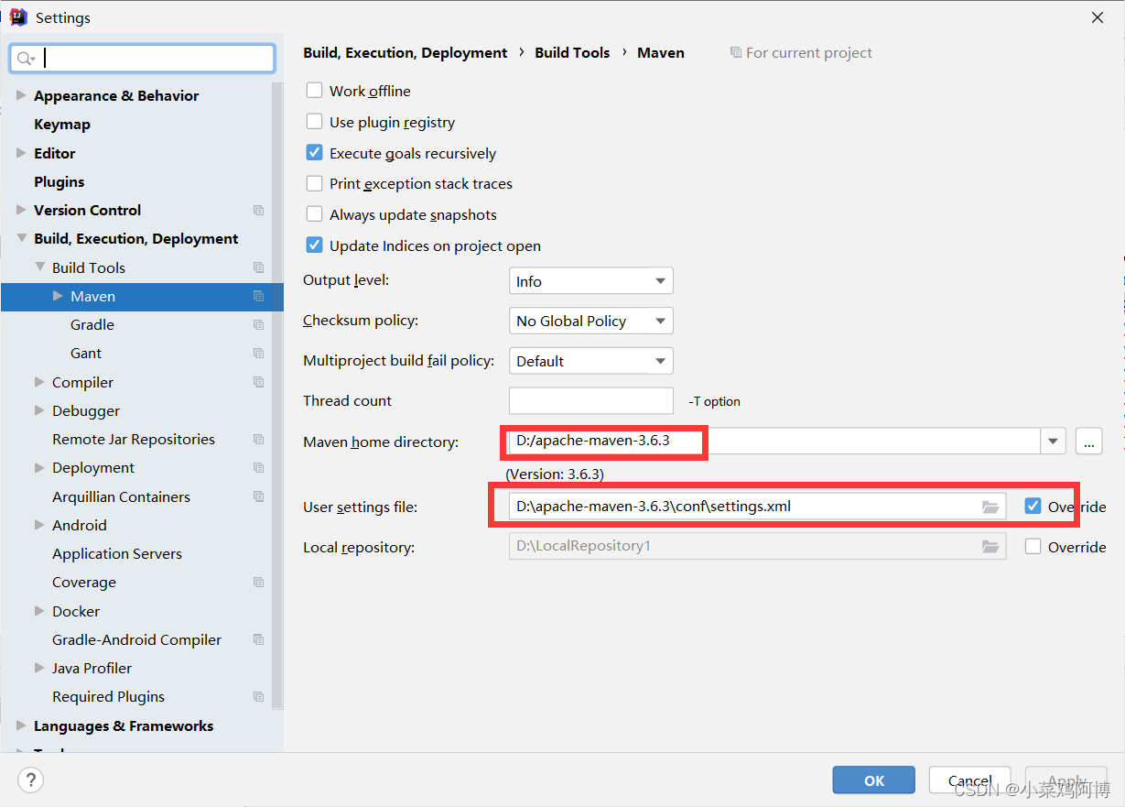Click the search magnifier icon in settings
Screen dimensions: 1125x807
click(25, 59)
